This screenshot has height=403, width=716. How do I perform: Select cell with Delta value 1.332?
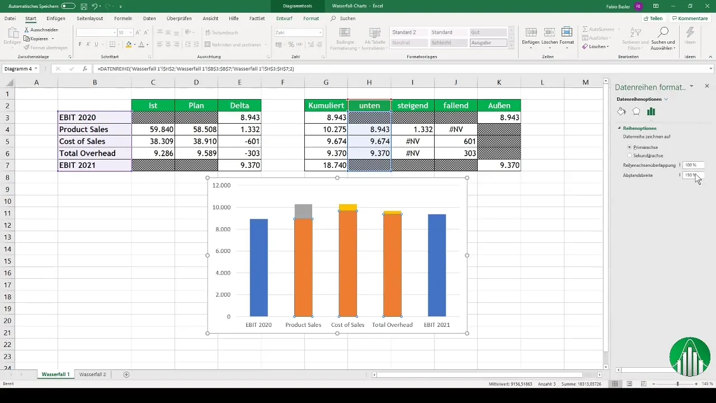pyautogui.click(x=239, y=129)
